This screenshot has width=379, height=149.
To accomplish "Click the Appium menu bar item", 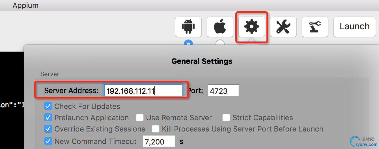I will click(25, 5).
